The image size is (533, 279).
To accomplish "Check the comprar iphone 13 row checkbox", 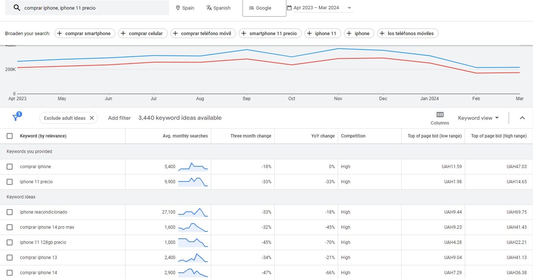I will click(10, 258).
